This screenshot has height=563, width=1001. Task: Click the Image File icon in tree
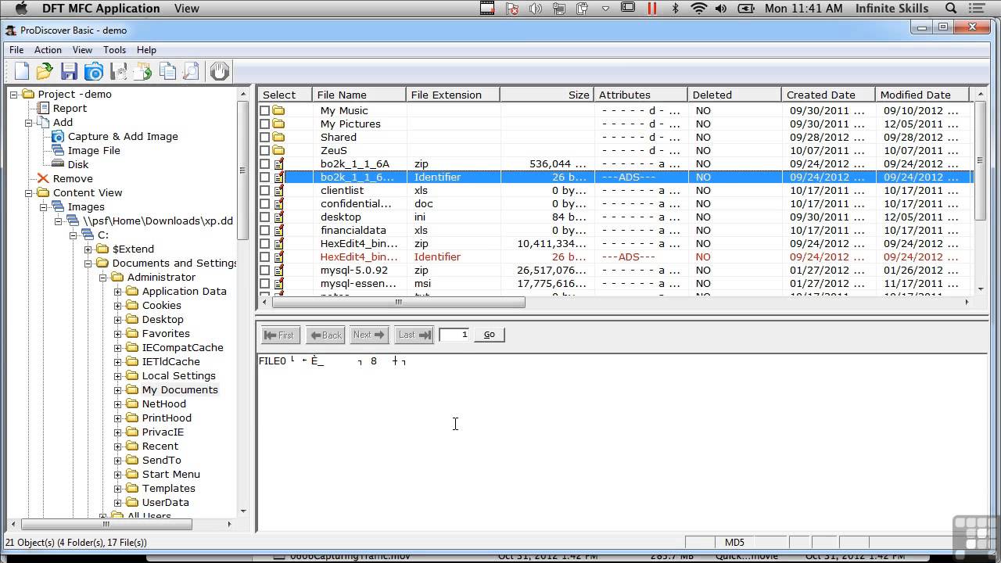click(x=57, y=150)
